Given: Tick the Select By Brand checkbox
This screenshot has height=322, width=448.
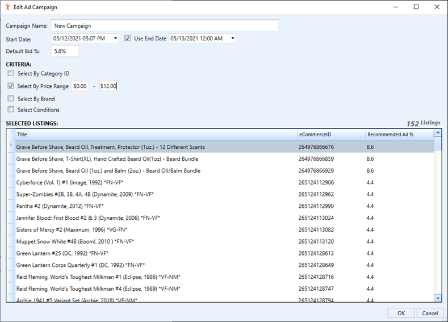Looking at the screenshot, I should (11, 99).
